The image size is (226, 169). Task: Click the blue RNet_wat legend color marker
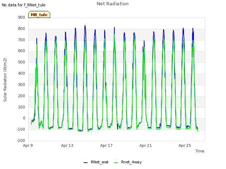coord(85,163)
